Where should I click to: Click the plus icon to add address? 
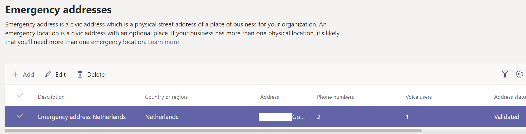[16, 74]
